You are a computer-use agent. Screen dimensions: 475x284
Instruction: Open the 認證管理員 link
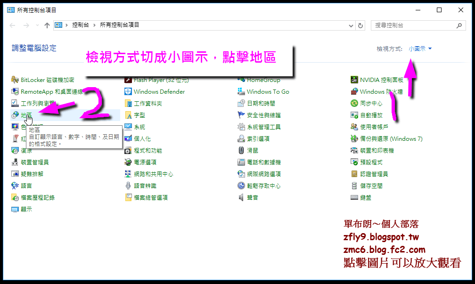pyautogui.click(x=374, y=174)
